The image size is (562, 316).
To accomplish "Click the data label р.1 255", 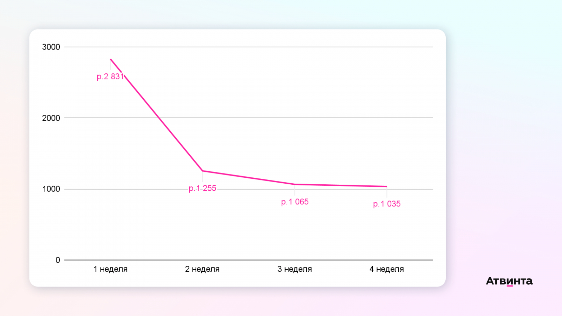I will pos(202,189).
